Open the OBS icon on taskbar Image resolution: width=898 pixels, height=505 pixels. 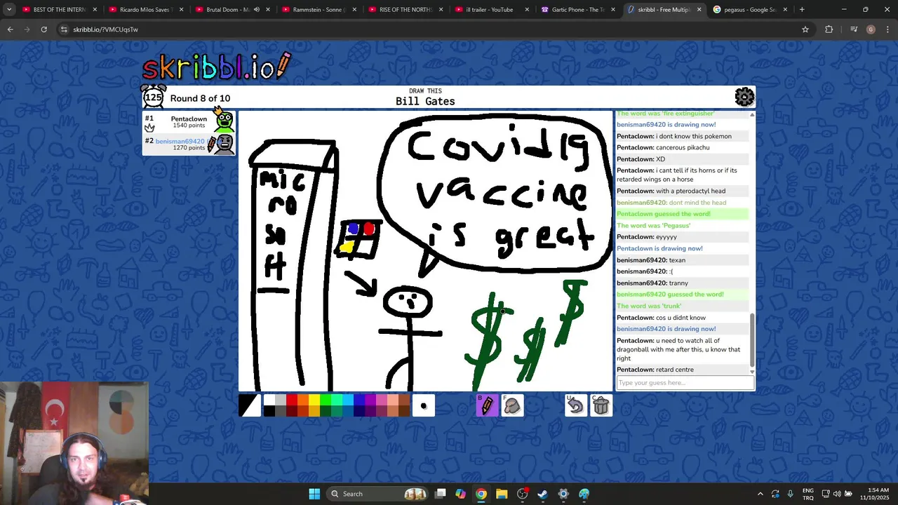[522, 494]
